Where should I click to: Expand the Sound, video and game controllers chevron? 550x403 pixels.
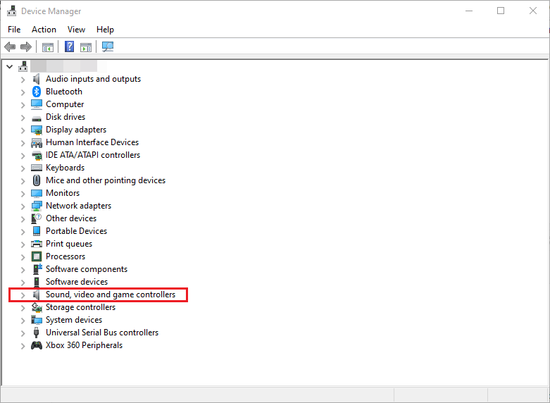click(23, 295)
